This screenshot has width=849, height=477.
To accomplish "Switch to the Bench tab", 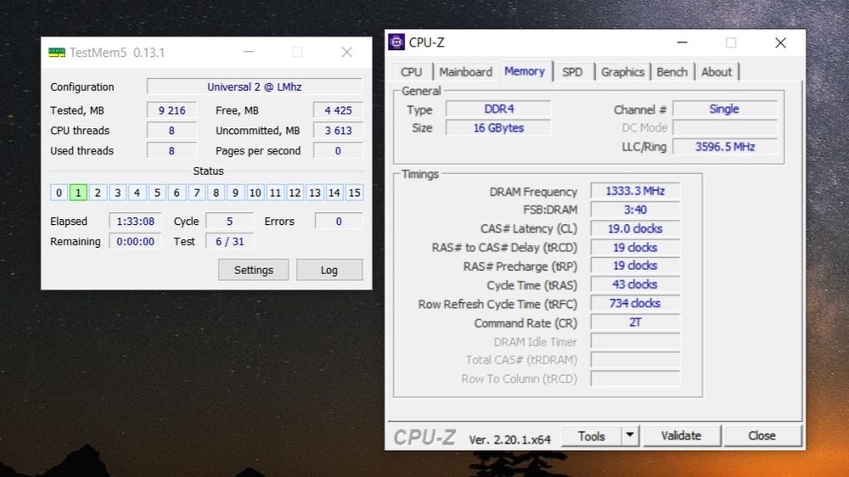I will 672,72.
